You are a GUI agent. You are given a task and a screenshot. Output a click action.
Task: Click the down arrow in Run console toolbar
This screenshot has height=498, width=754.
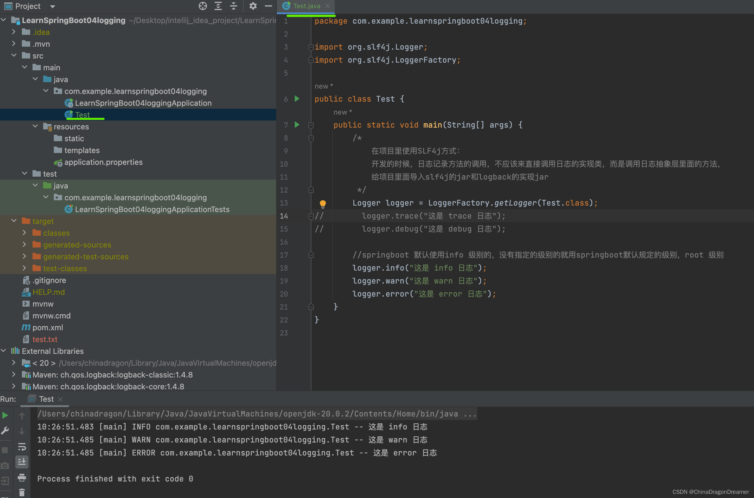pos(22,431)
